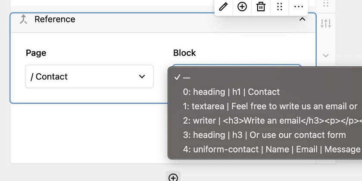Click the down chevron in right sidebar

coord(326,56)
